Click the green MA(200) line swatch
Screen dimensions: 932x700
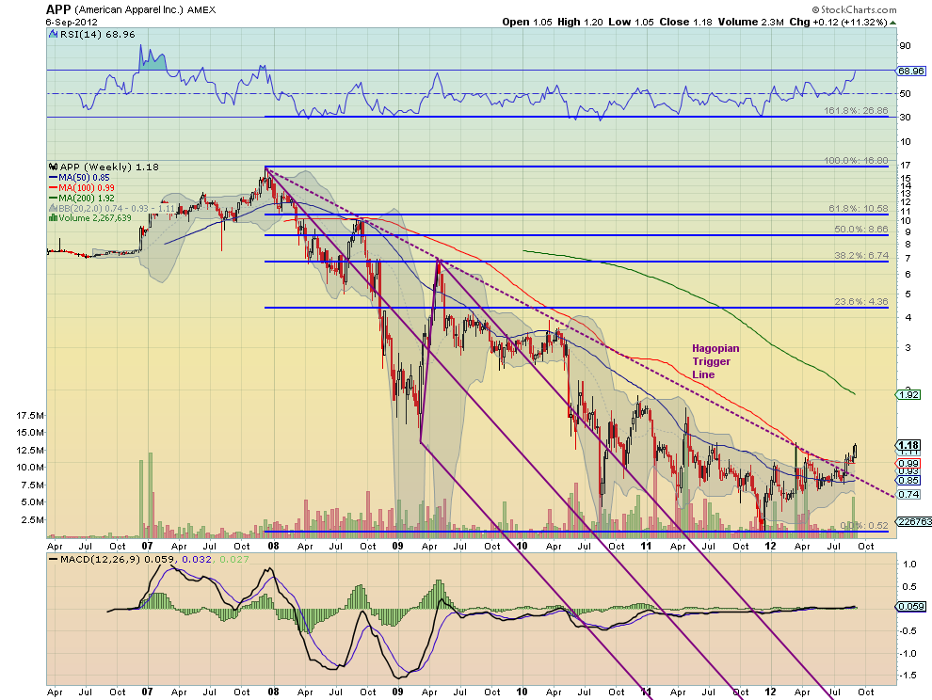(x=53, y=198)
